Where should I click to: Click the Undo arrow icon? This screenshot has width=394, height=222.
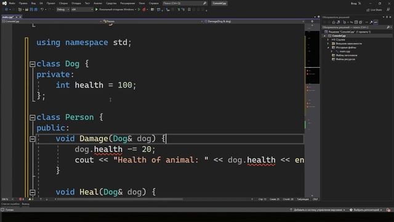point(42,10)
